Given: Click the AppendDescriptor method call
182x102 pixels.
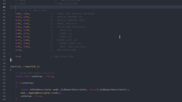Looking at the screenshot, I should coord(39,93).
